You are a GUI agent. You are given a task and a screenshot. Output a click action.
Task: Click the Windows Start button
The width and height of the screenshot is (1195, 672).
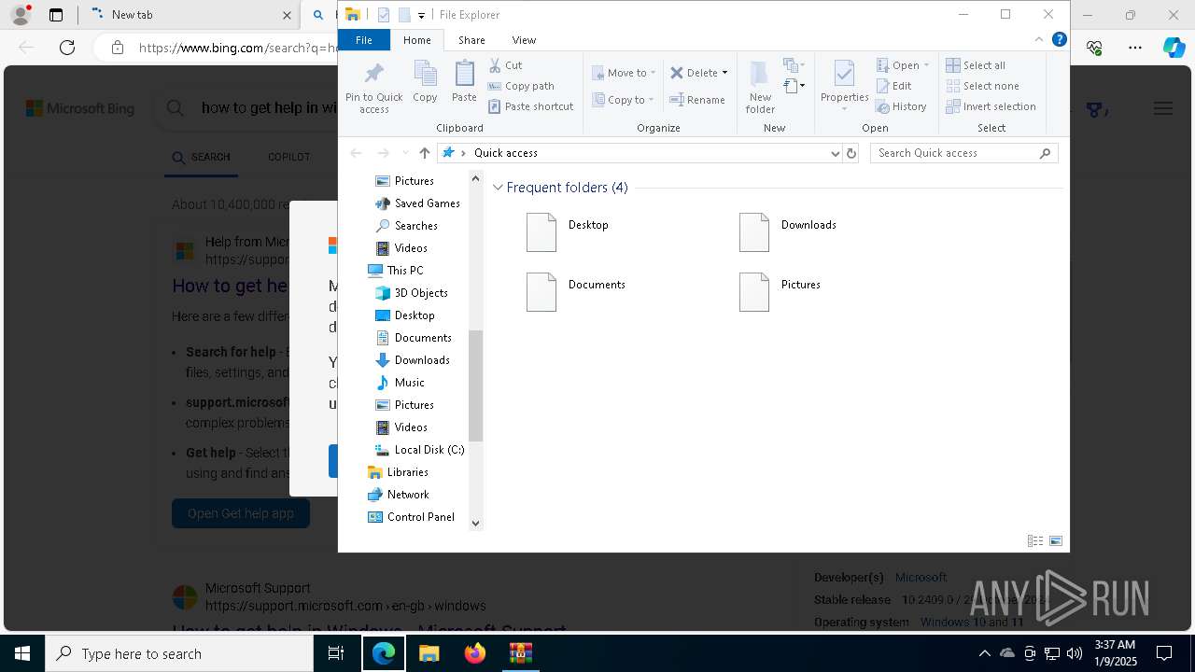pos(22,653)
